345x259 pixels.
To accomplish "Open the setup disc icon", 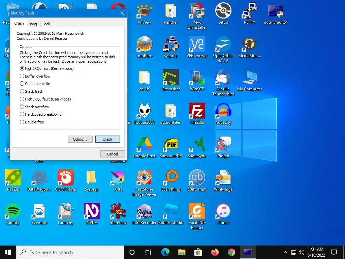I will 223,13.
